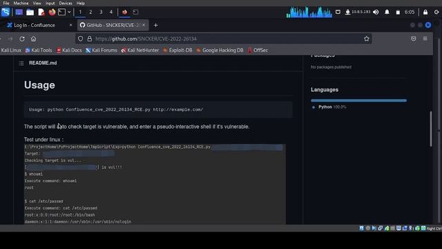Close the GitHub SNCKER/CVE tab
This screenshot has height=249, width=442.
pyautogui.click(x=144, y=25)
